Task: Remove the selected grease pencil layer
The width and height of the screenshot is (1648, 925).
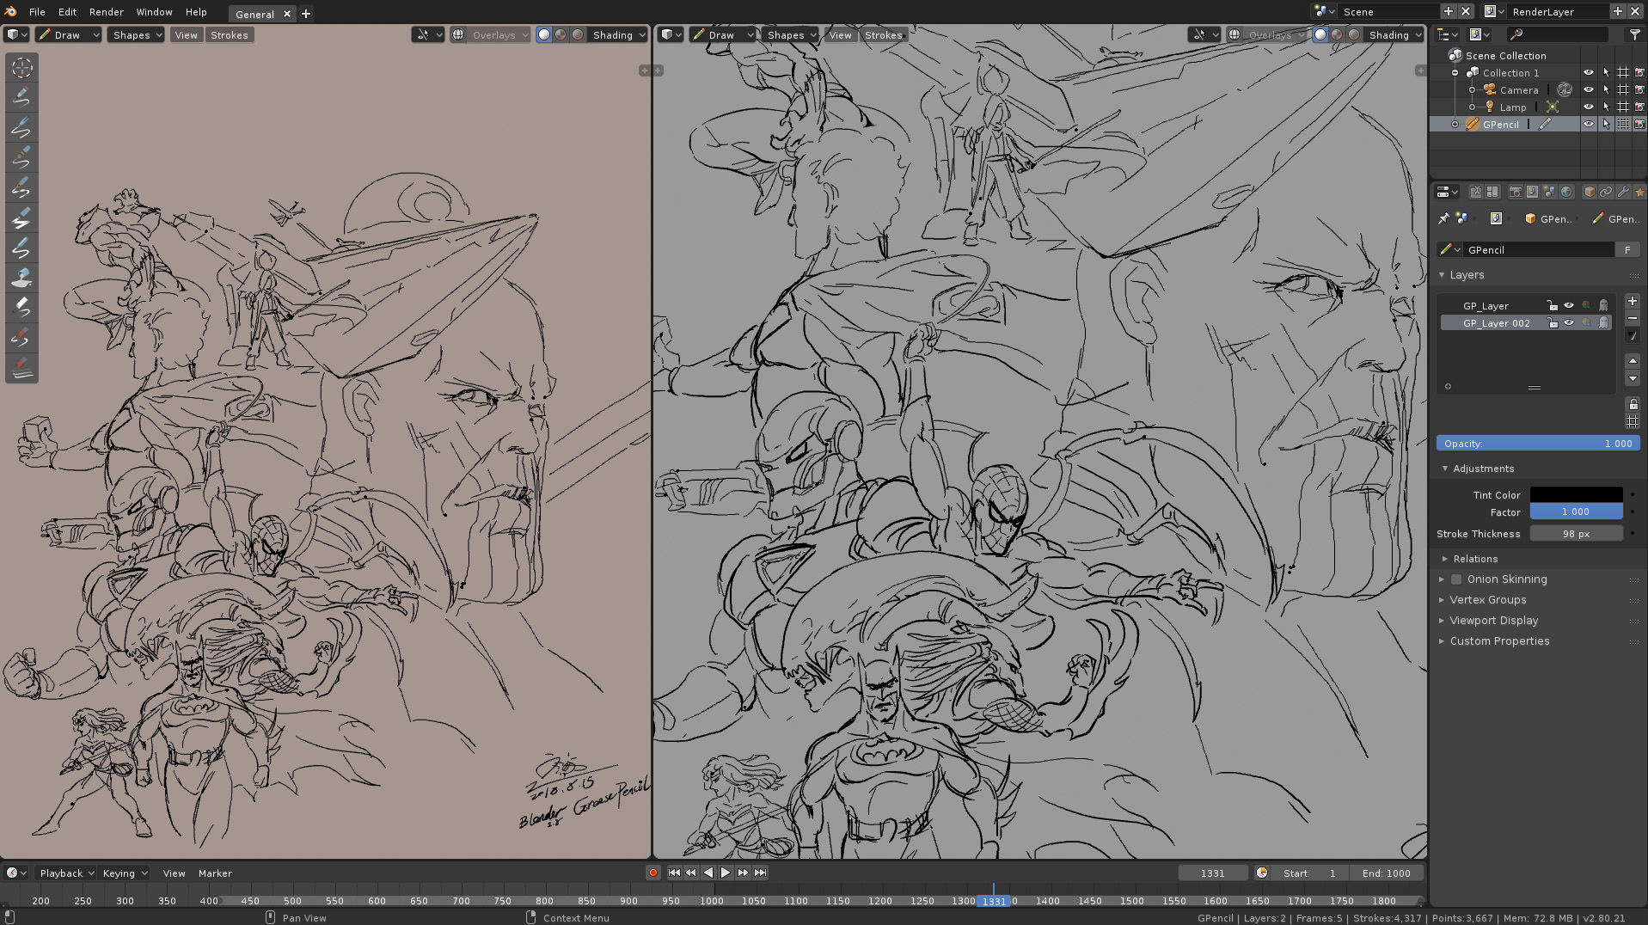Action: [x=1633, y=318]
